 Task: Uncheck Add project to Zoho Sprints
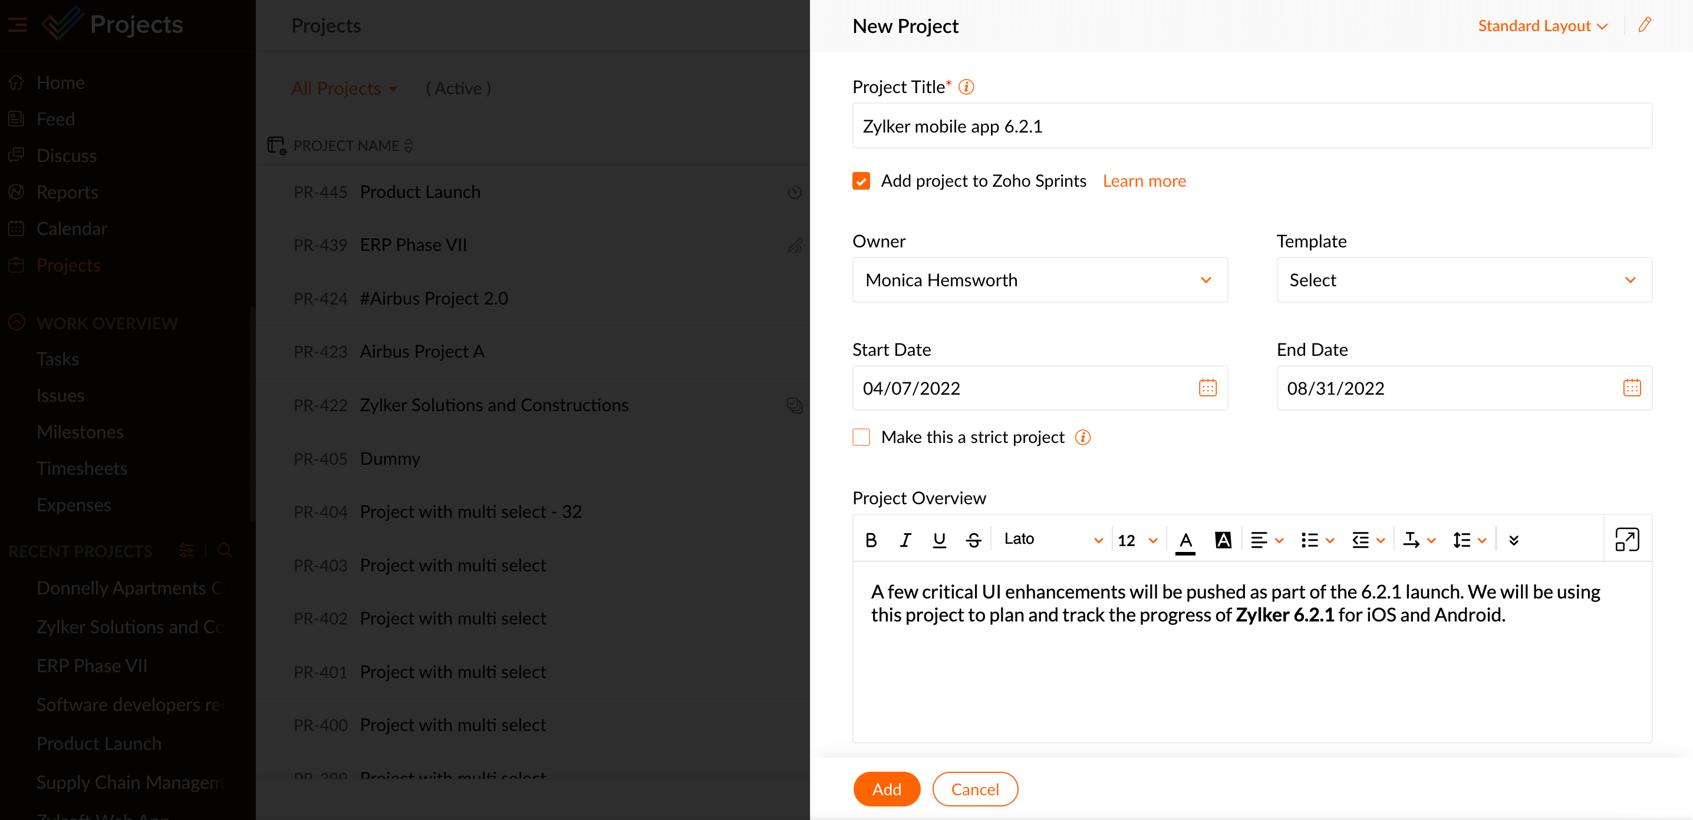[x=861, y=181]
